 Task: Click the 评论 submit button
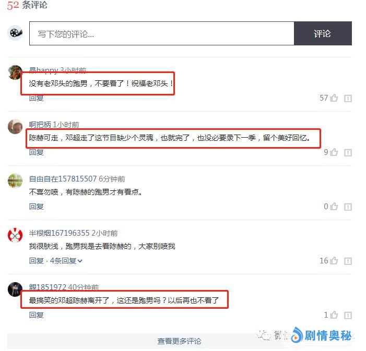323,33
